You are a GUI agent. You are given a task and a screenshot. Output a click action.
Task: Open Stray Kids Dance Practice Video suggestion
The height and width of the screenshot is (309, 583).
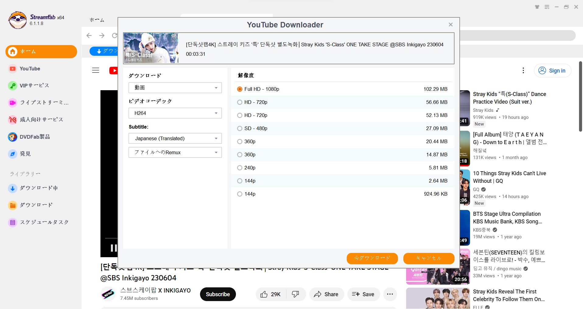point(509,98)
